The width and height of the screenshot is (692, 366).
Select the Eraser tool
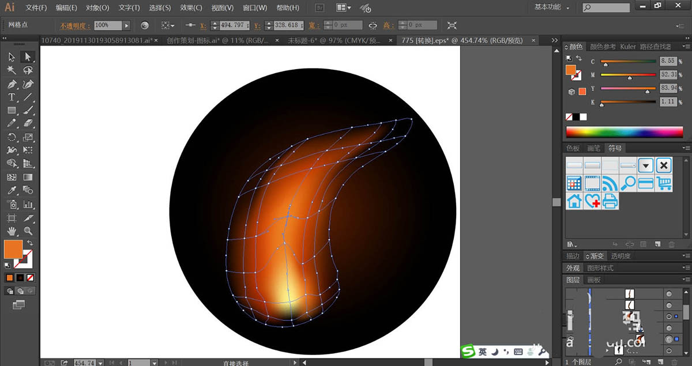28,123
